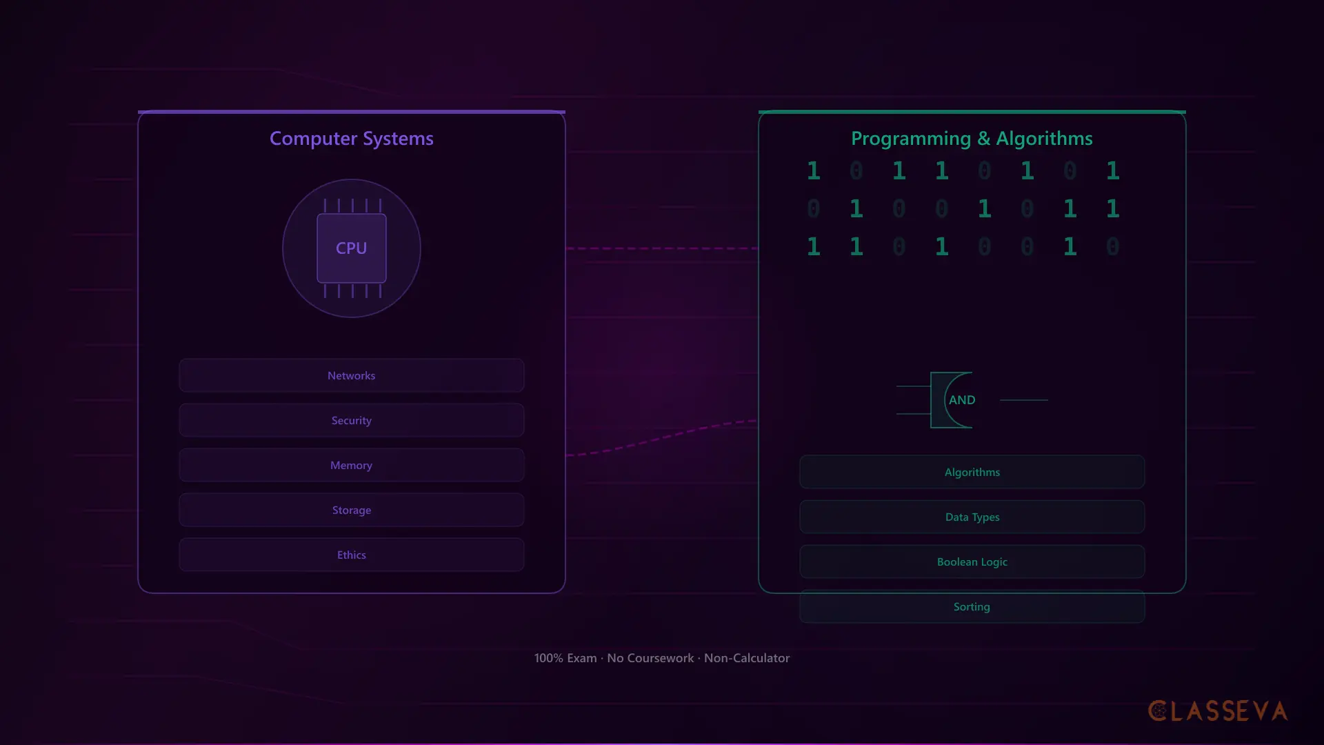The image size is (1324, 745).
Task: Click the Computer Systems heading
Action: 352,139
